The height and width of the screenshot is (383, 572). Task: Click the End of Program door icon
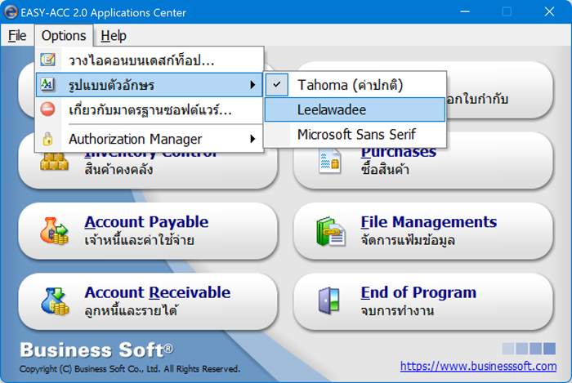[329, 301]
